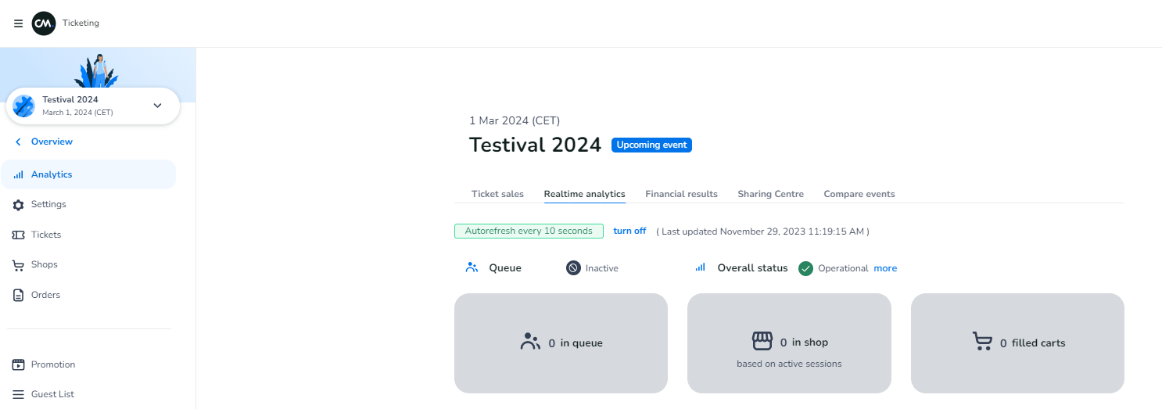Click the Promotion icon in sidebar
The width and height of the screenshot is (1162, 409).
point(19,364)
